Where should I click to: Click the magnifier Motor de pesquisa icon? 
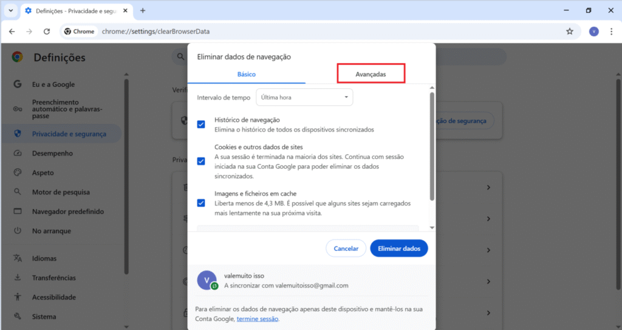(x=18, y=192)
